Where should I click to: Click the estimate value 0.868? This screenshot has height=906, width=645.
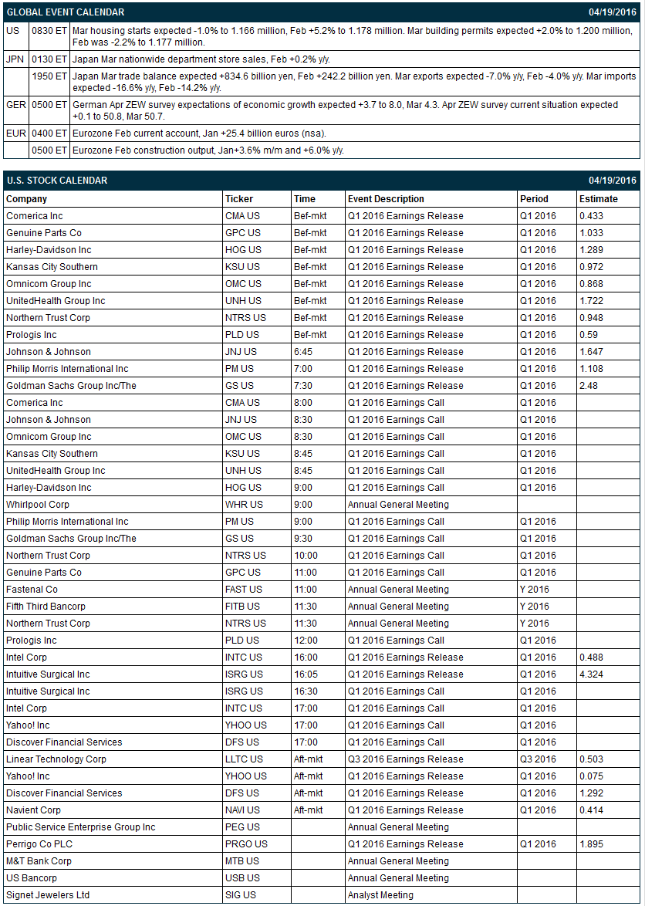591,284
